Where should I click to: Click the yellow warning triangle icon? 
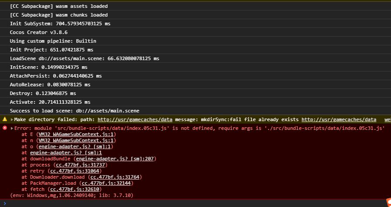[x=5, y=119]
